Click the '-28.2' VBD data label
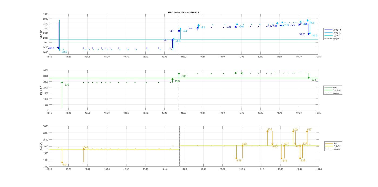 (302, 34)
